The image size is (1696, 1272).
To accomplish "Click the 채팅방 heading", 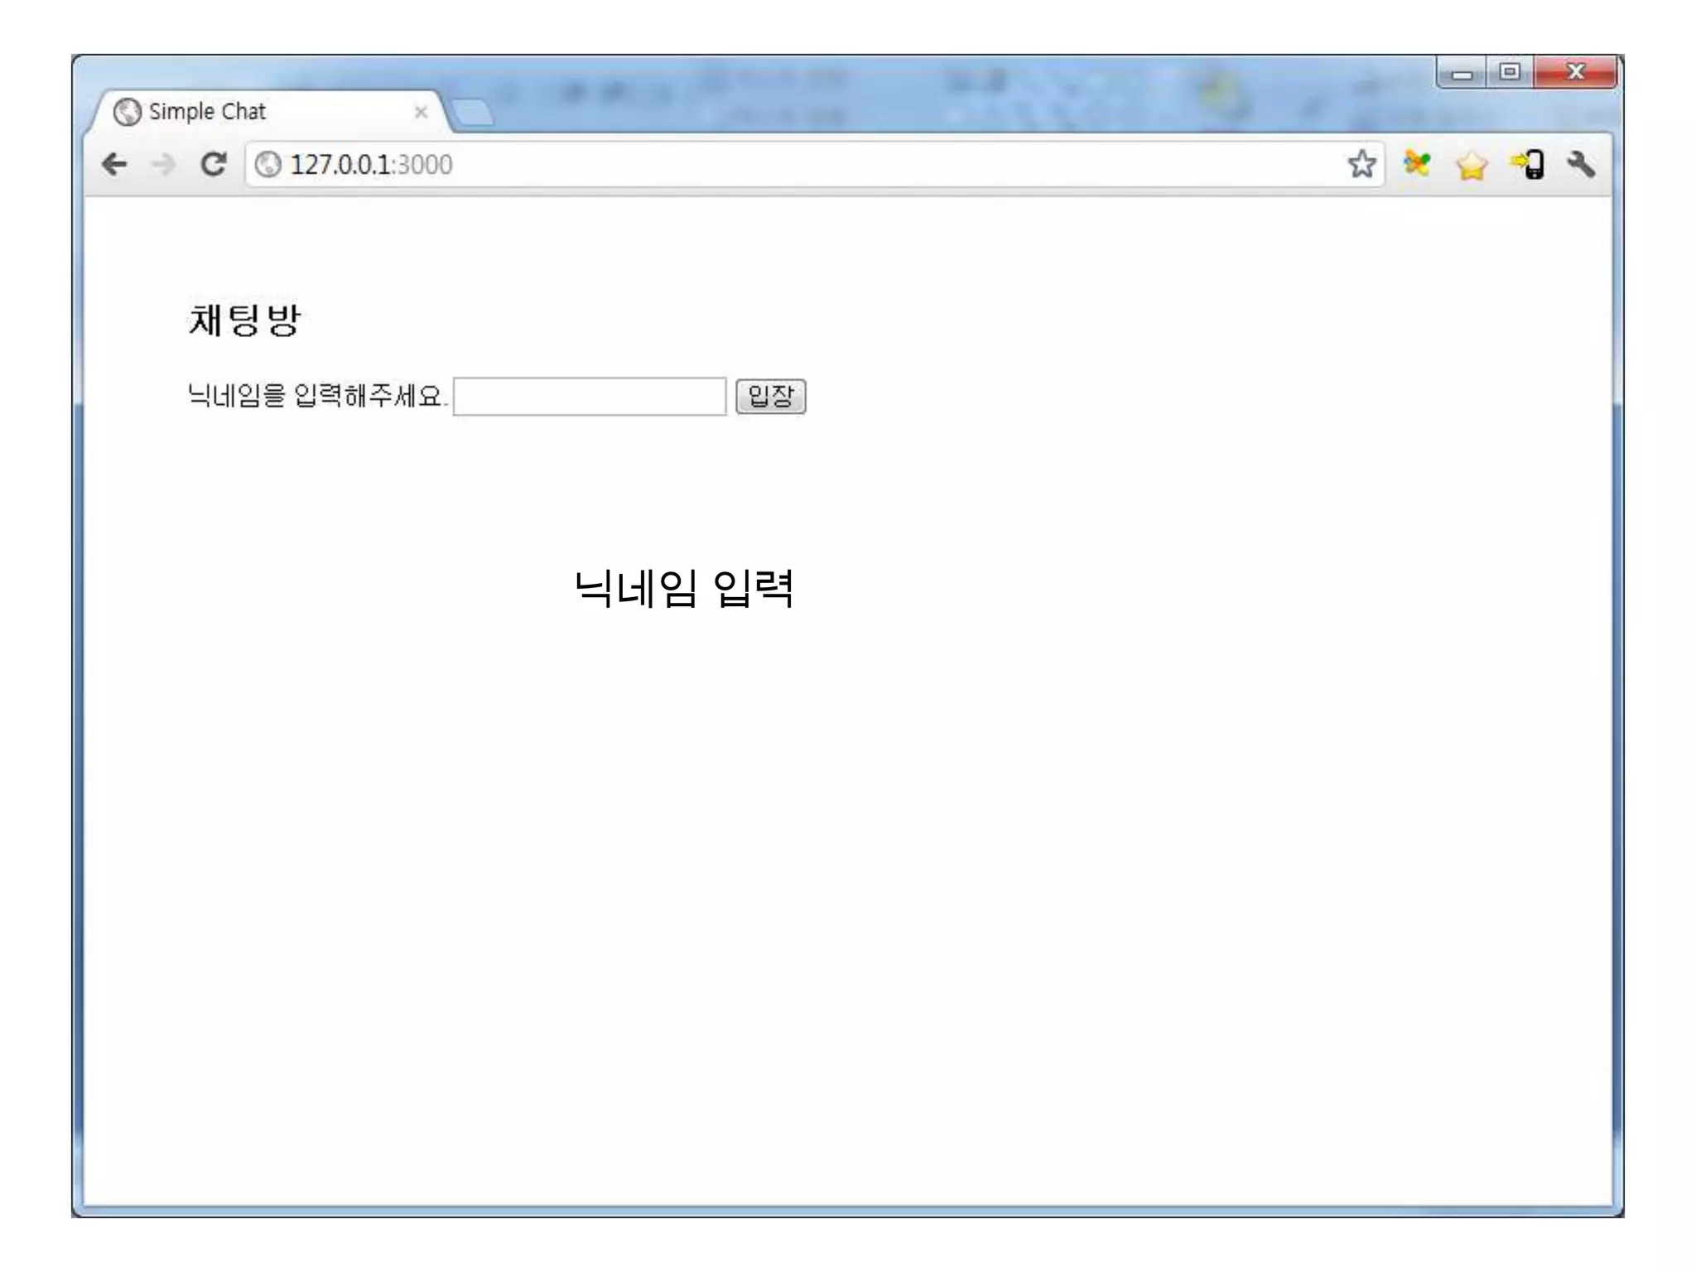I will pos(244,320).
